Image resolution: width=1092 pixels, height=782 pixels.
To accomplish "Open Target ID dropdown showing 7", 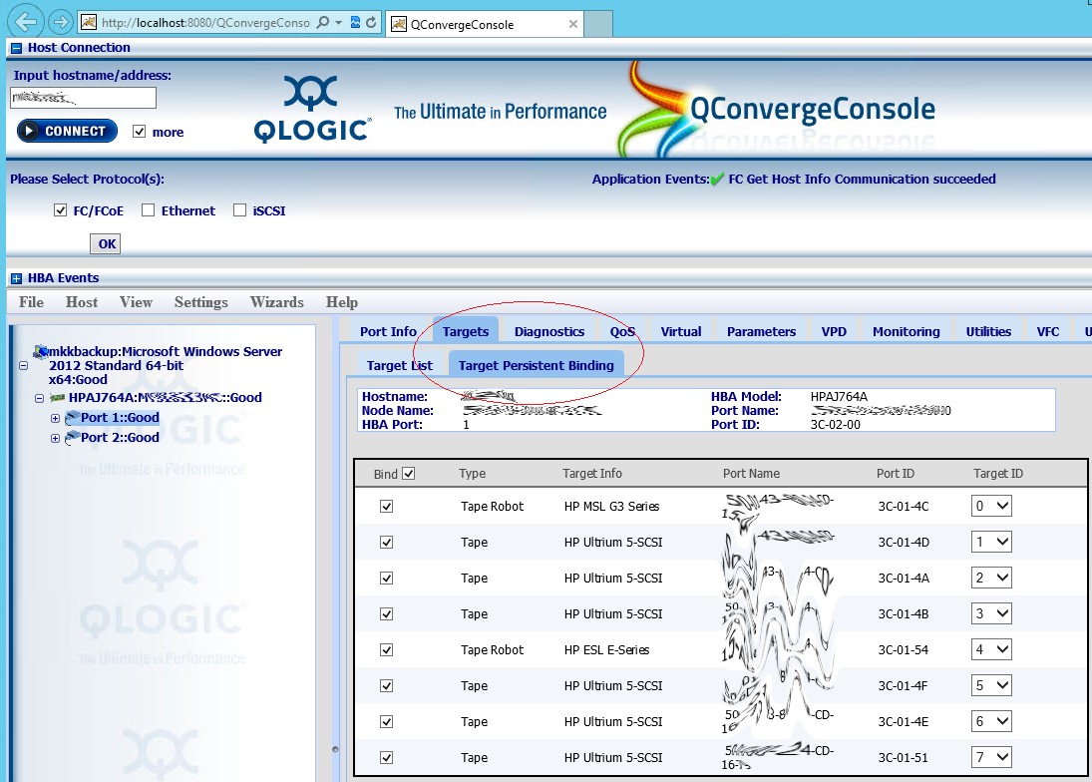I will pyautogui.click(x=991, y=758).
